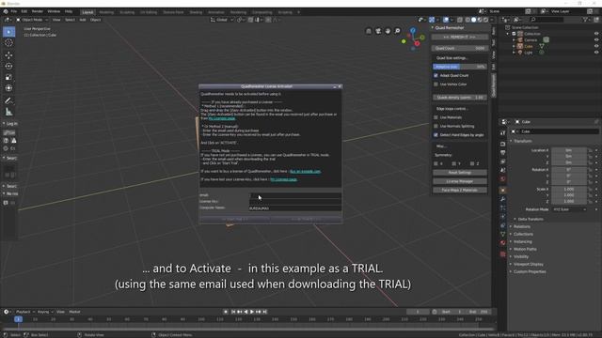This screenshot has width=602, height=338.
Task: Click the Location X value field
Action: coord(569,150)
